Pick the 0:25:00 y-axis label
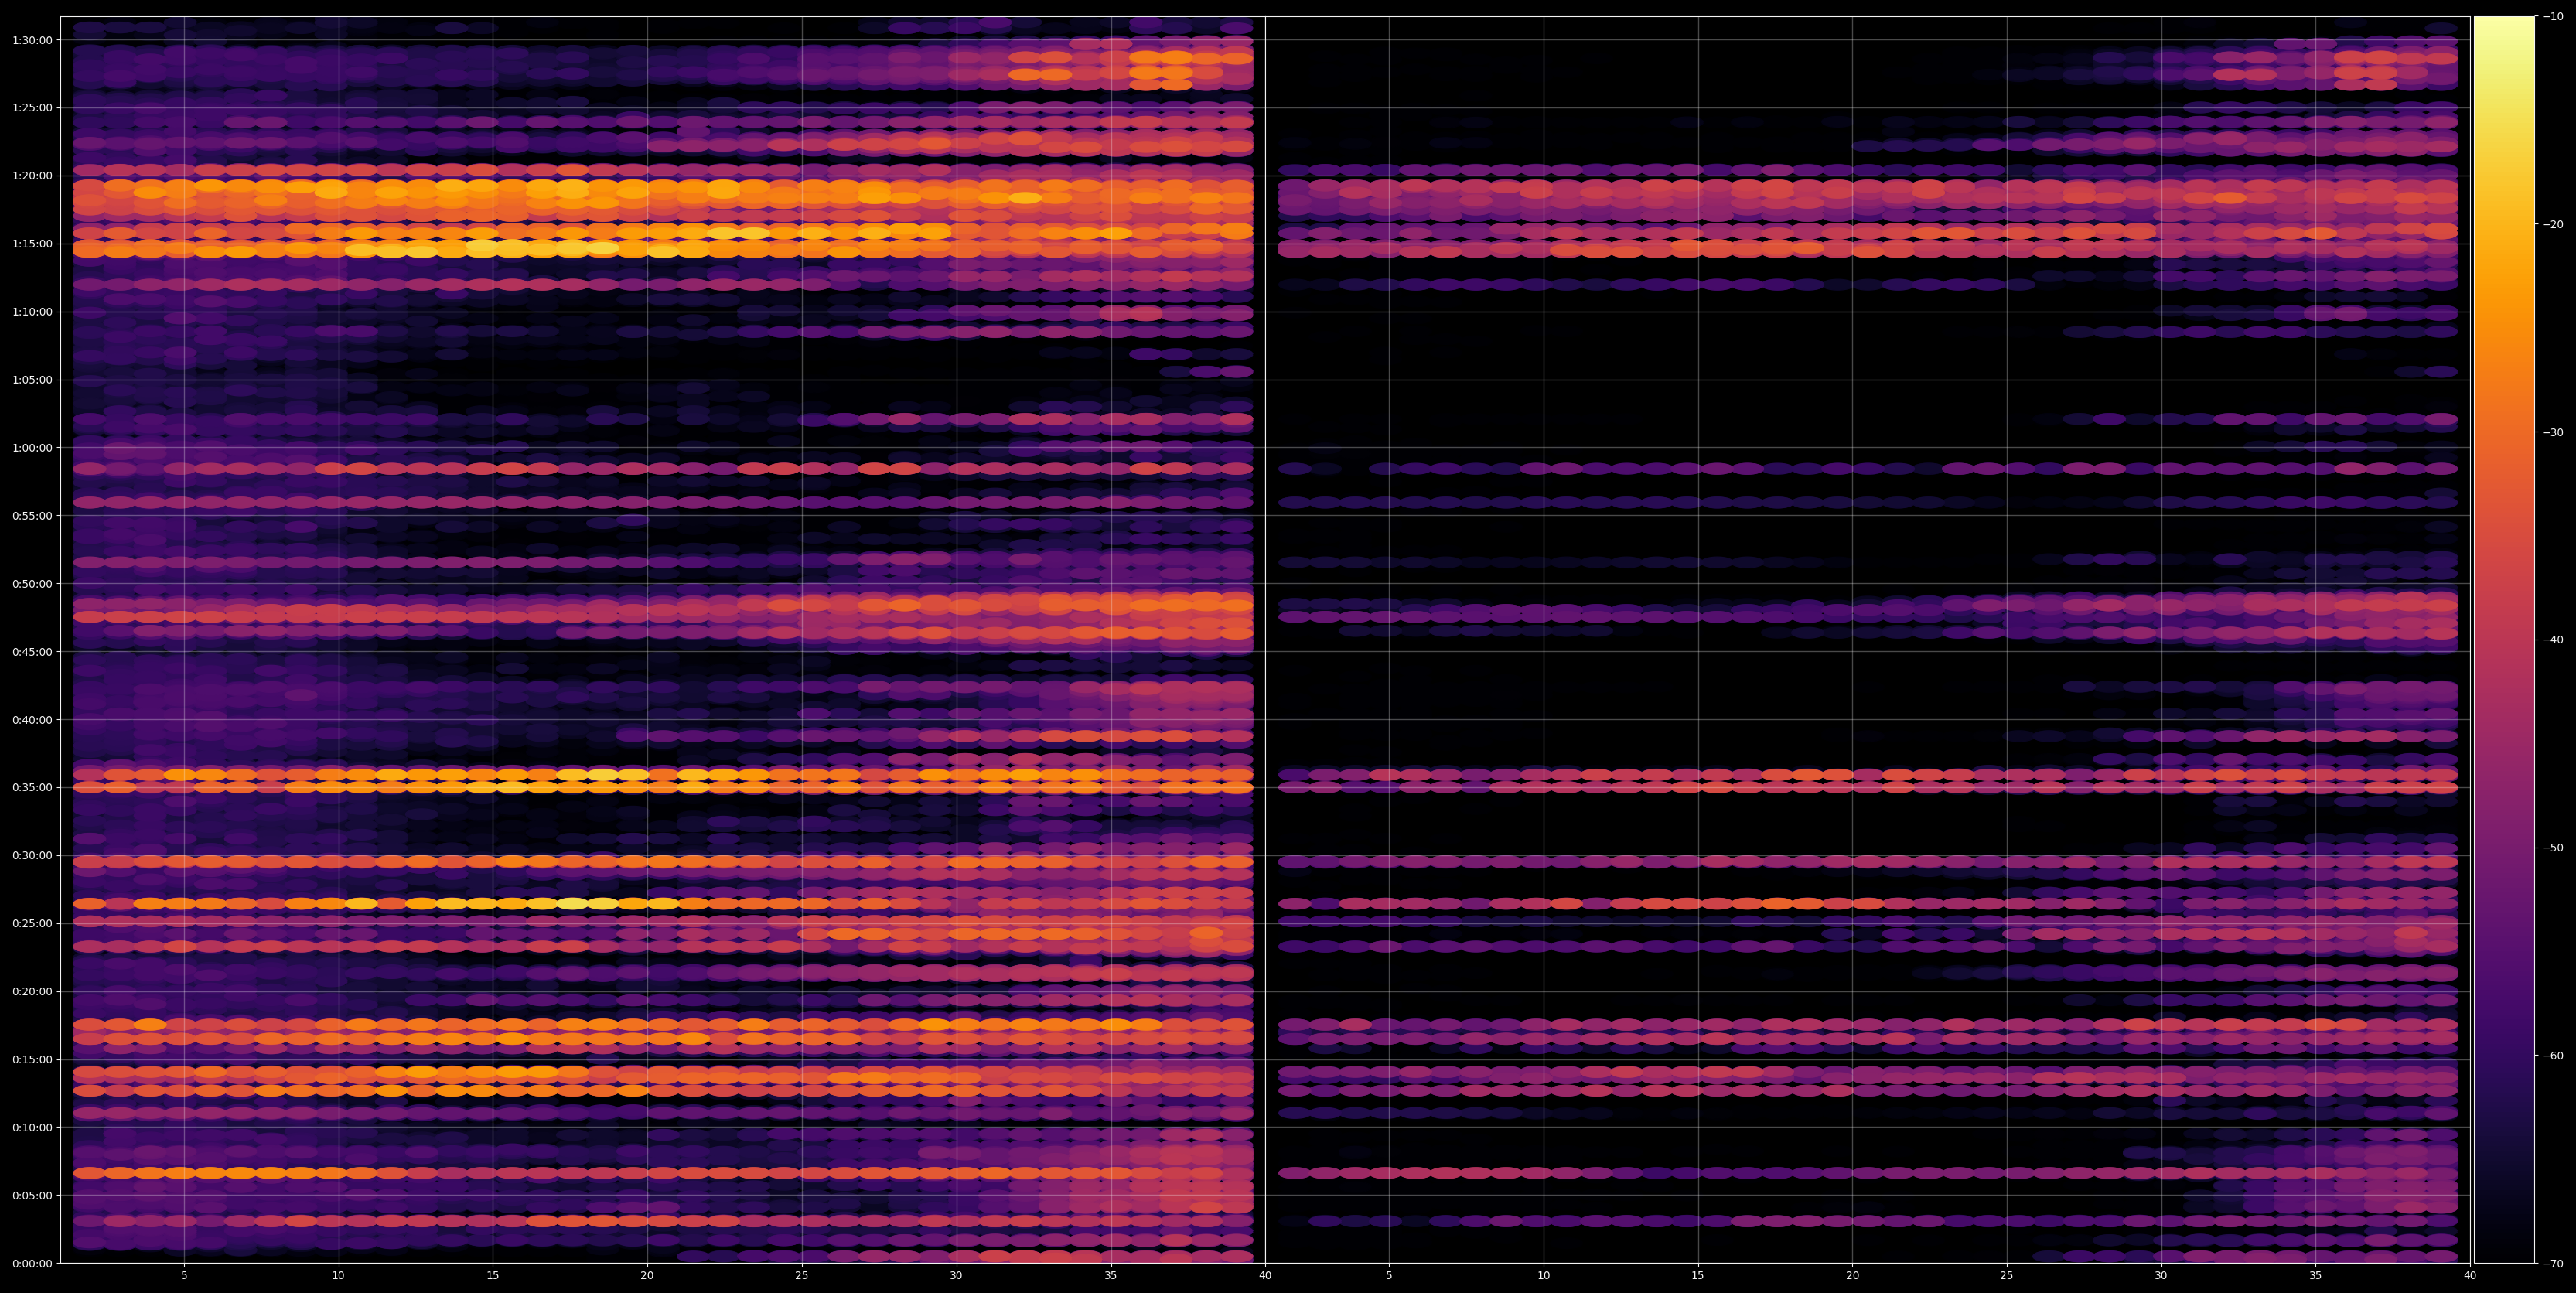Screen dimensions: 2576x1293 click(x=32, y=924)
